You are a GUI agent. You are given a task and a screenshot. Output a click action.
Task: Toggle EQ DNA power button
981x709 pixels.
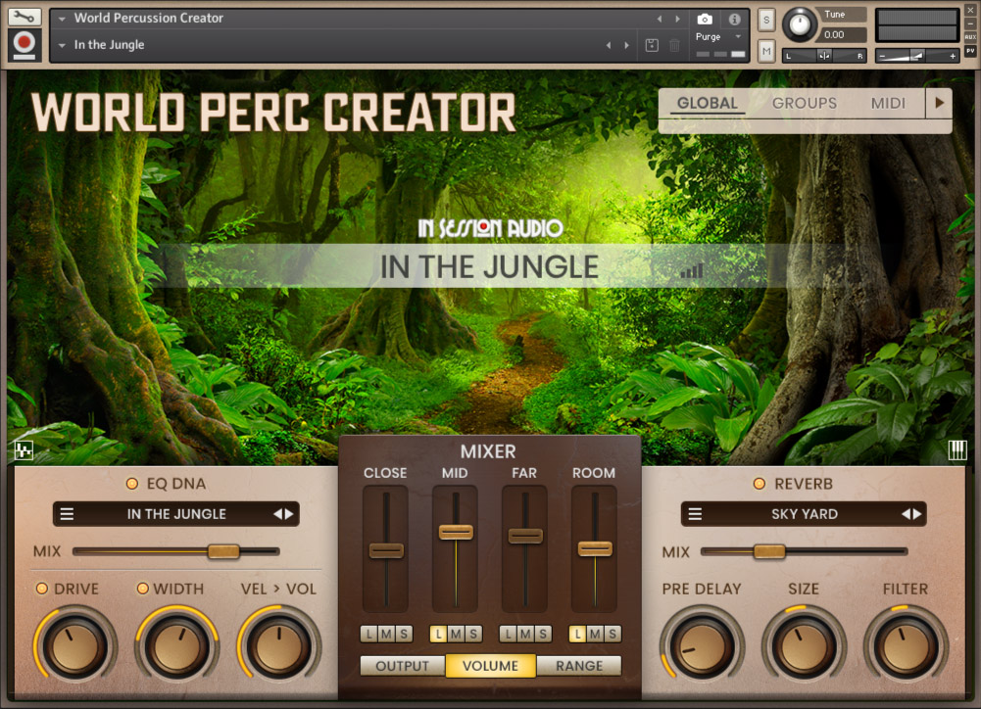coord(132,484)
